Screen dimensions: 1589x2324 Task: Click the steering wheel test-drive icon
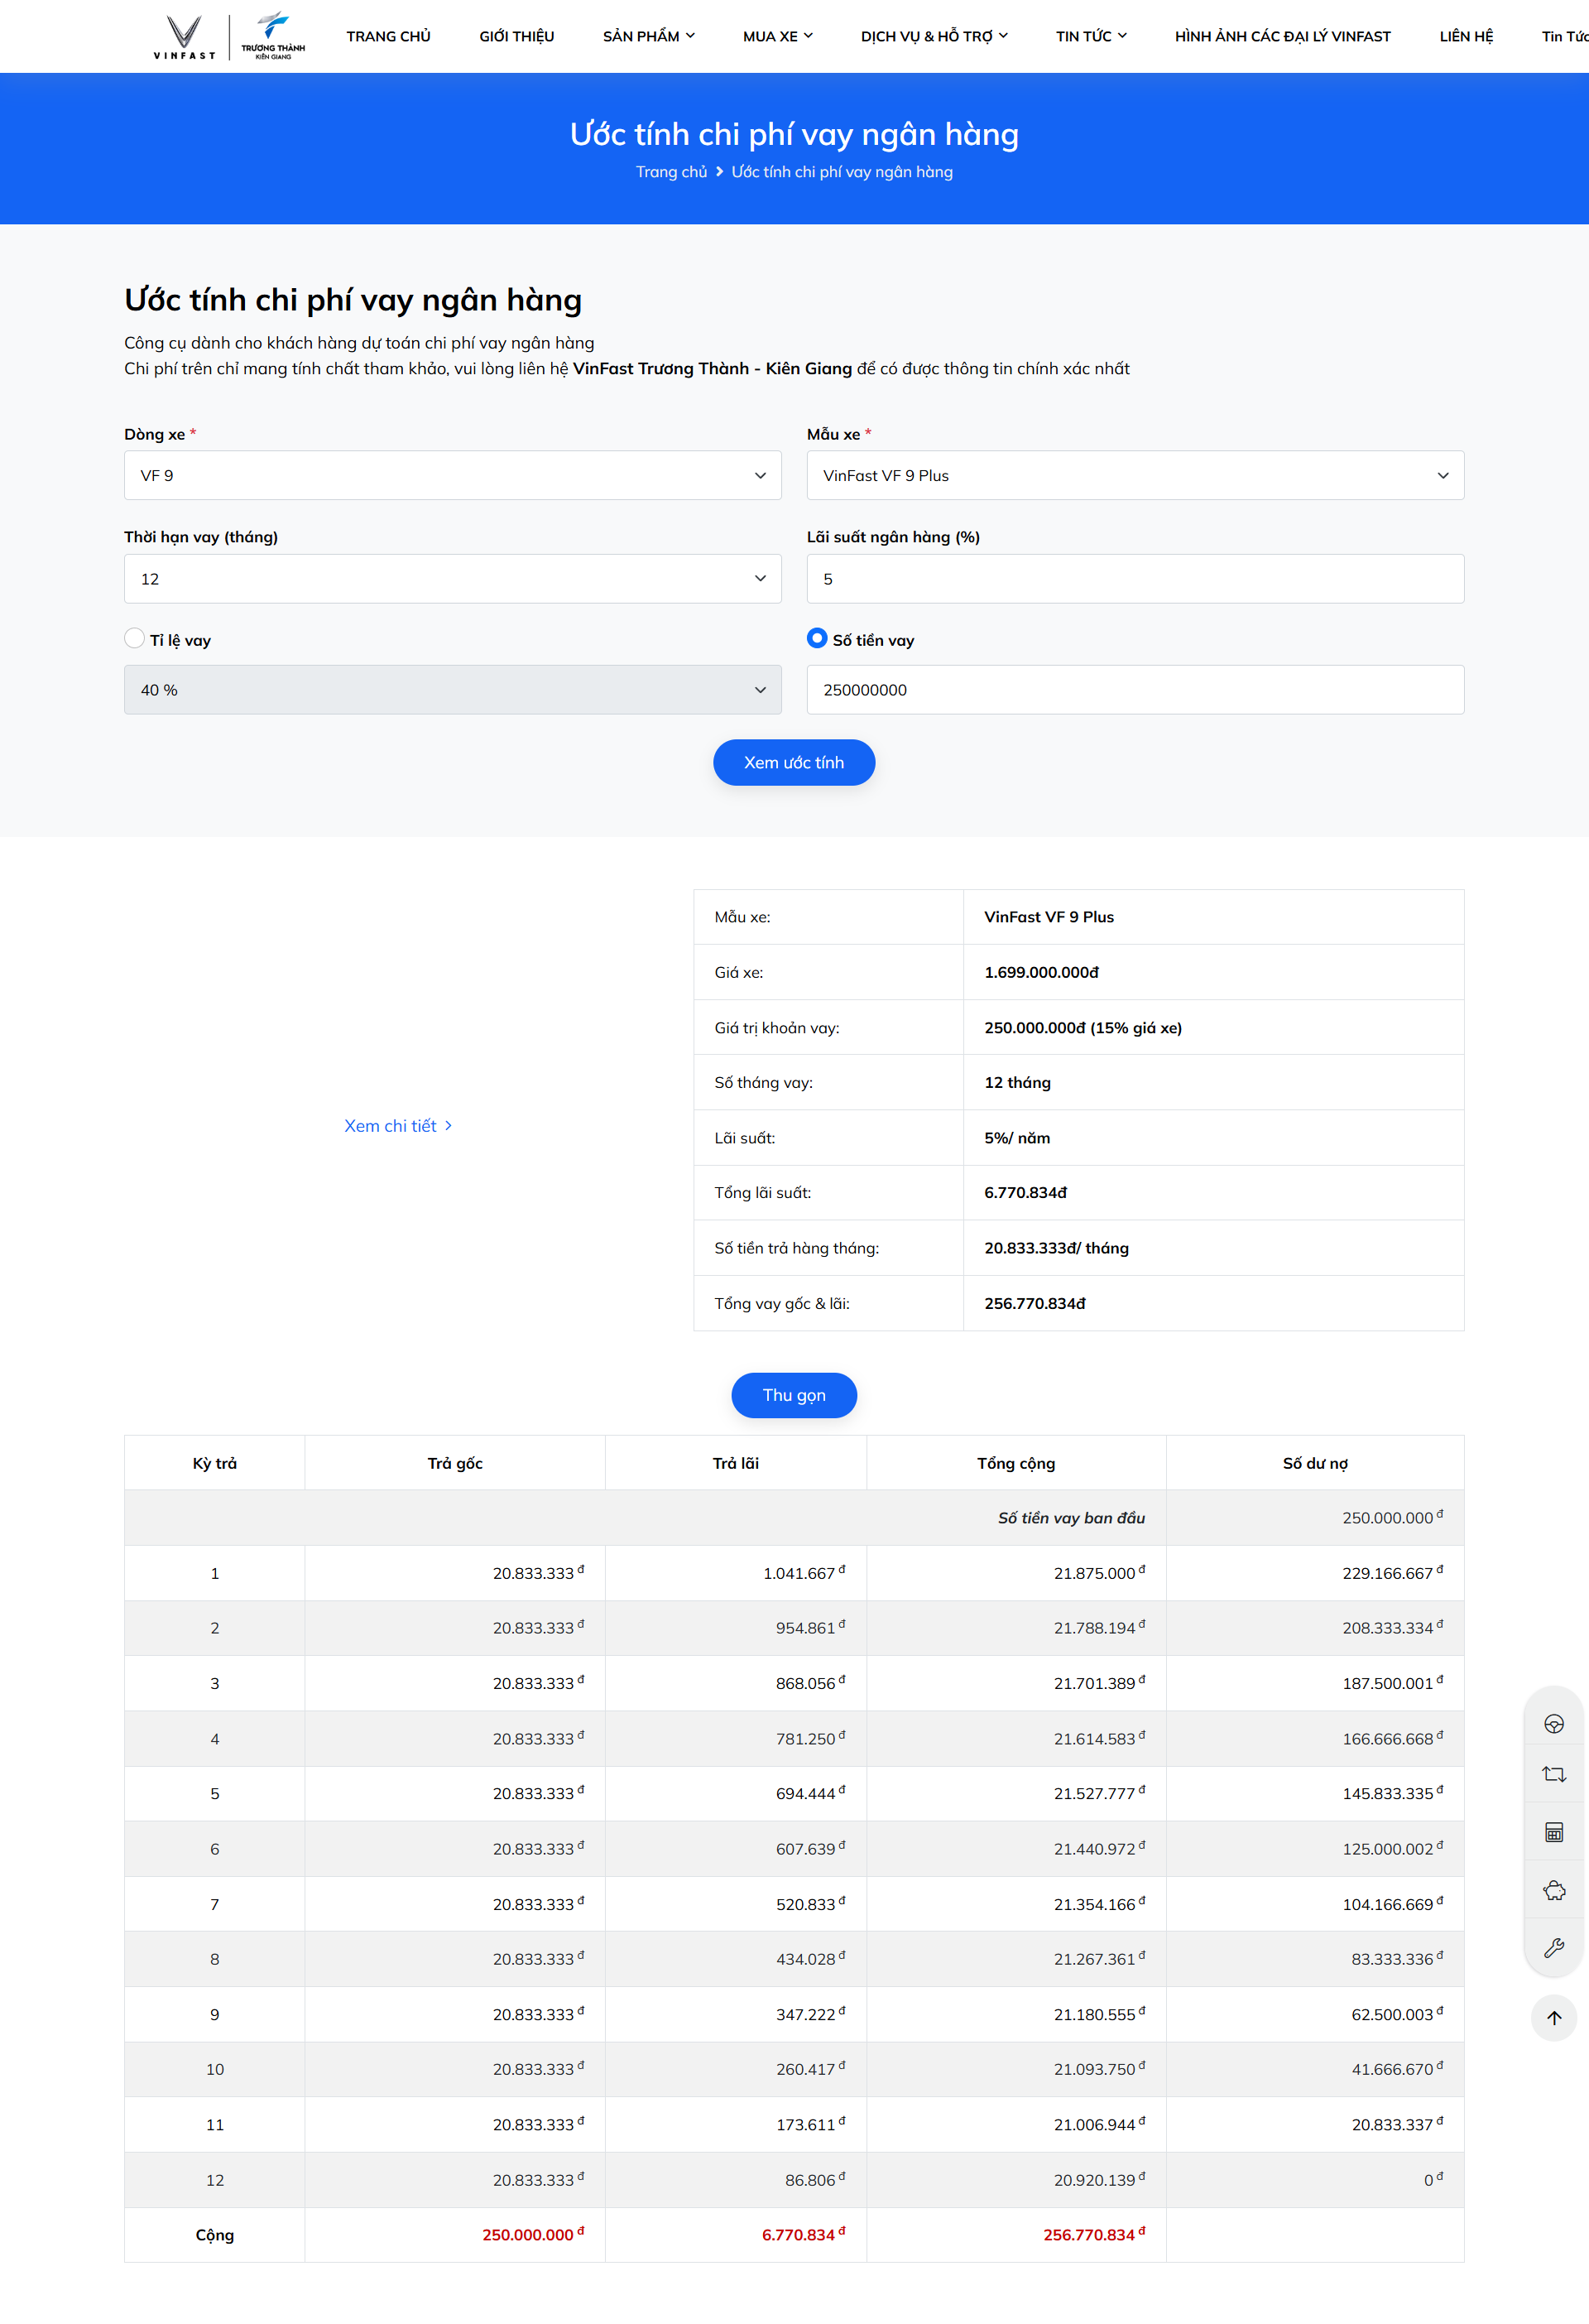click(1553, 1723)
